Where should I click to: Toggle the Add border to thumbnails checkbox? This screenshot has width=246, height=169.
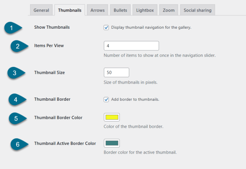tap(106, 99)
